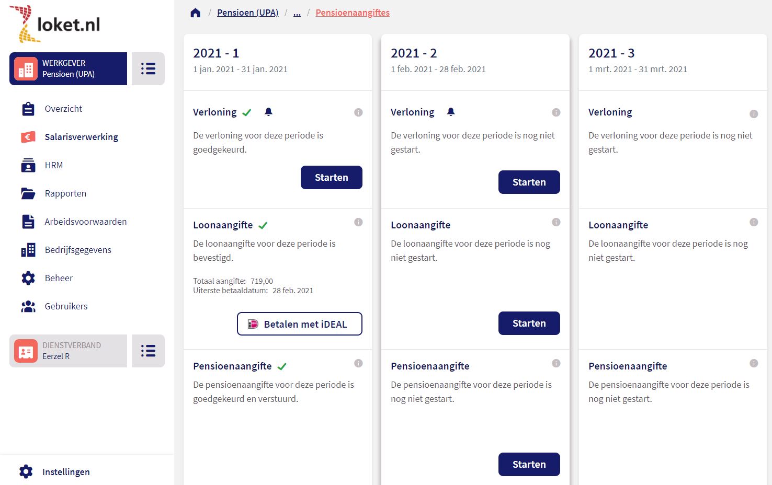Image resolution: width=772 pixels, height=485 pixels.
Task: Go to the HRM menu item
Action: click(x=53, y=165)
